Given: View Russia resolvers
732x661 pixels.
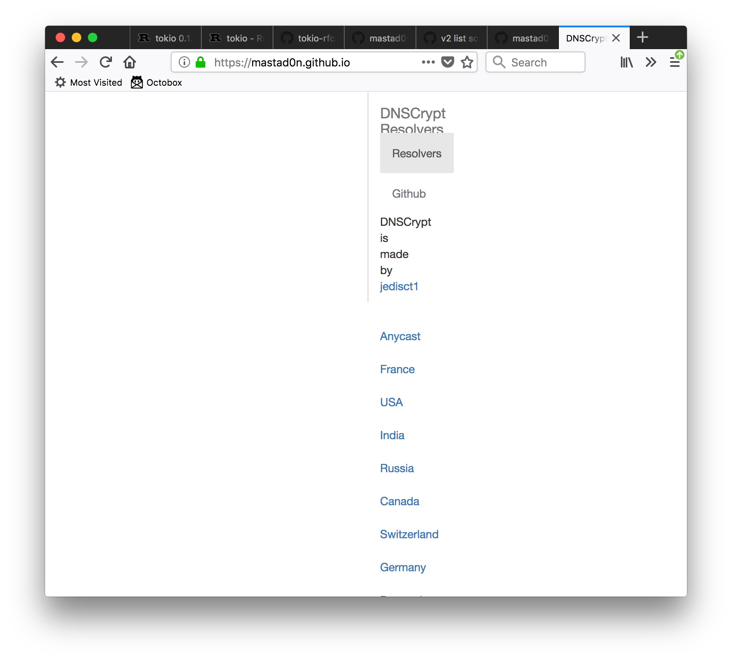Looking at the screenshot, I should (397, 468).
